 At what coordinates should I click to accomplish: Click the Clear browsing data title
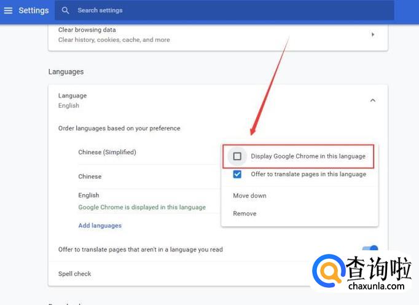[87, 30]
